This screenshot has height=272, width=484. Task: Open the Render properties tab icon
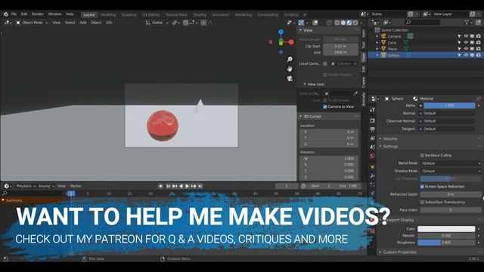[x=372, y=121]
